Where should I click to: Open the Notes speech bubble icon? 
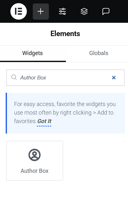(106, 11)
